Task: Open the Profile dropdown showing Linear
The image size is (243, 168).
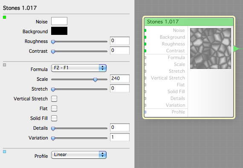Action: 79,155
